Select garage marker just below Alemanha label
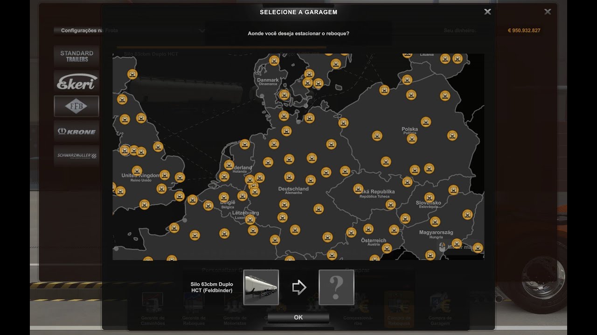The width and height of the screenshot is (597, 335). [285, 204]
